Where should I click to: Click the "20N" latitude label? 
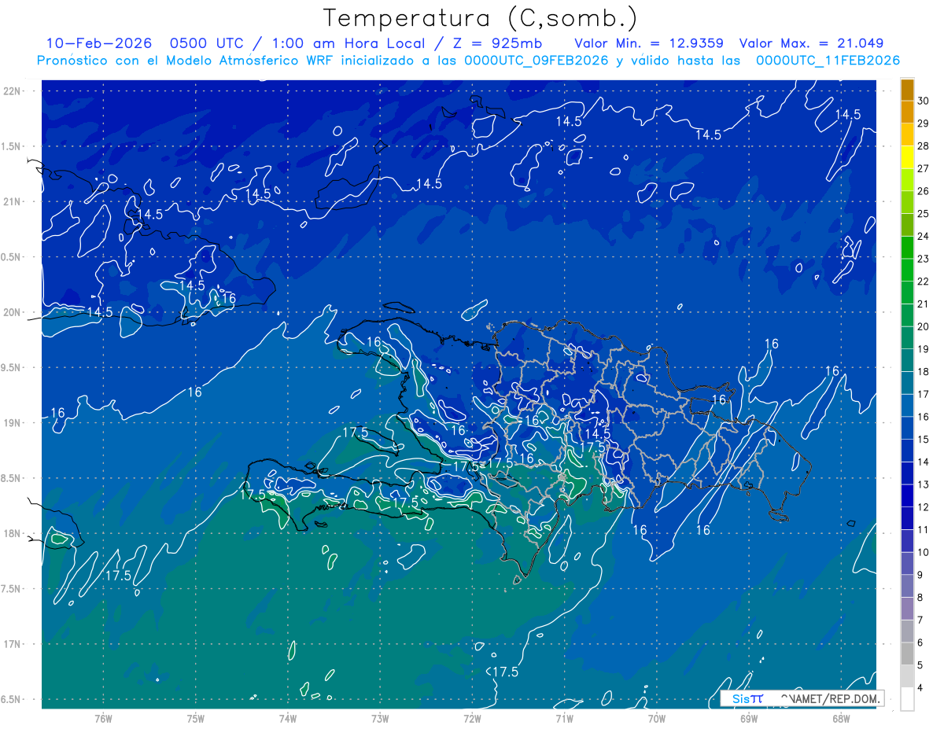12,312
